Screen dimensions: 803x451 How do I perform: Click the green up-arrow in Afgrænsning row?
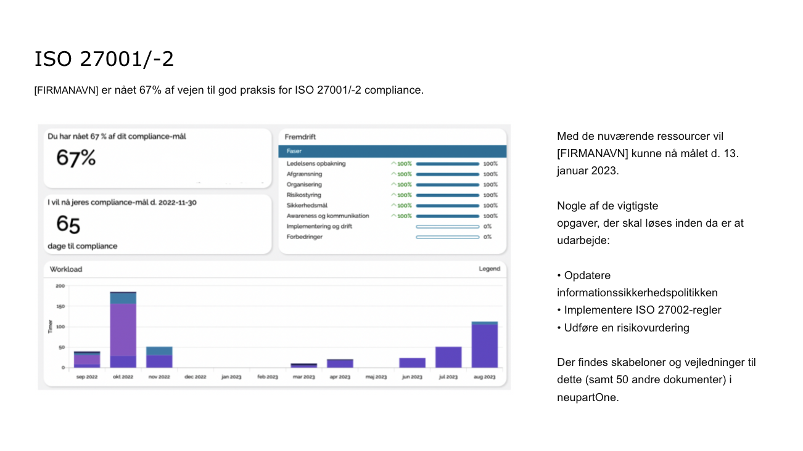pyautogui.click(x=393, y=174)
